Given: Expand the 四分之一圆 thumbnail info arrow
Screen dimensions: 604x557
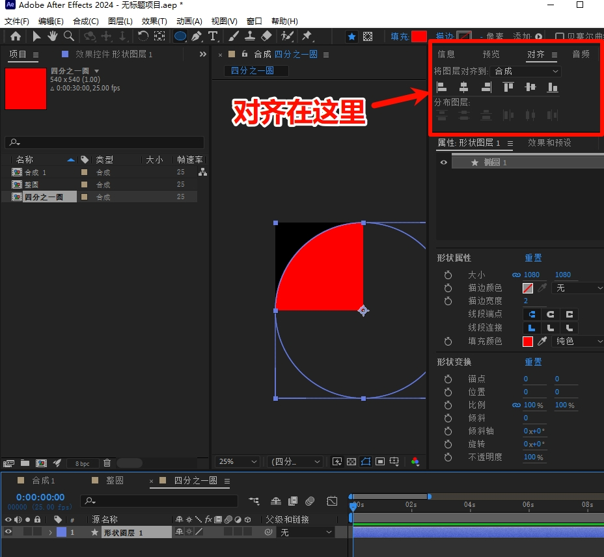Looking at the screenshot, I should (x=97, y=71).
